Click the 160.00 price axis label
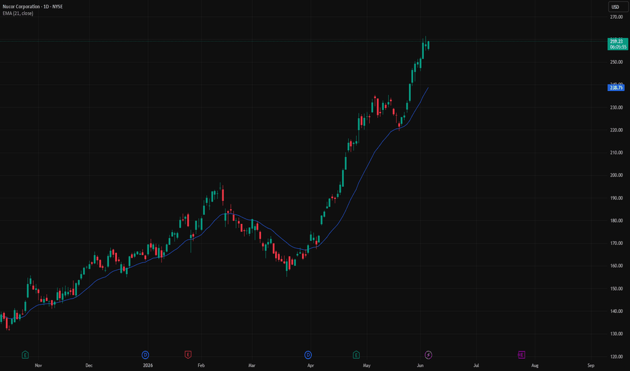The height and width of the screenshot is (371, 630). pos(616,266)
